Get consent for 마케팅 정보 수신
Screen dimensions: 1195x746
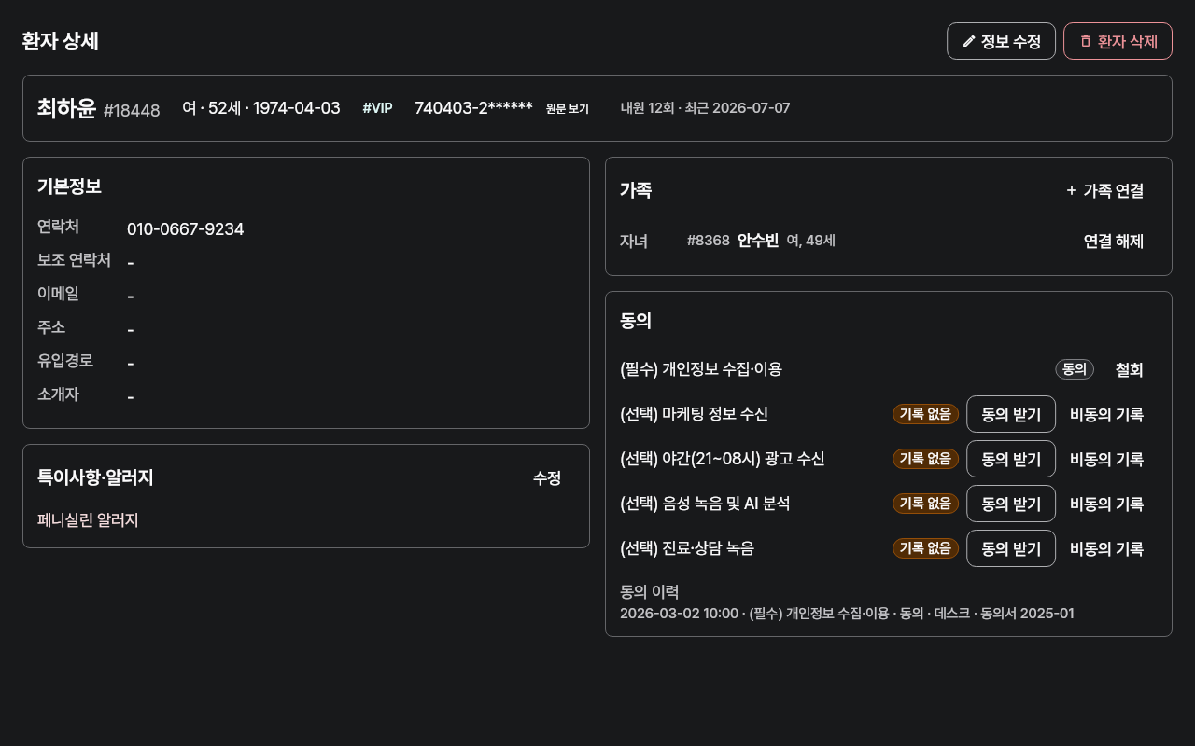click(x=1011, y=414)
